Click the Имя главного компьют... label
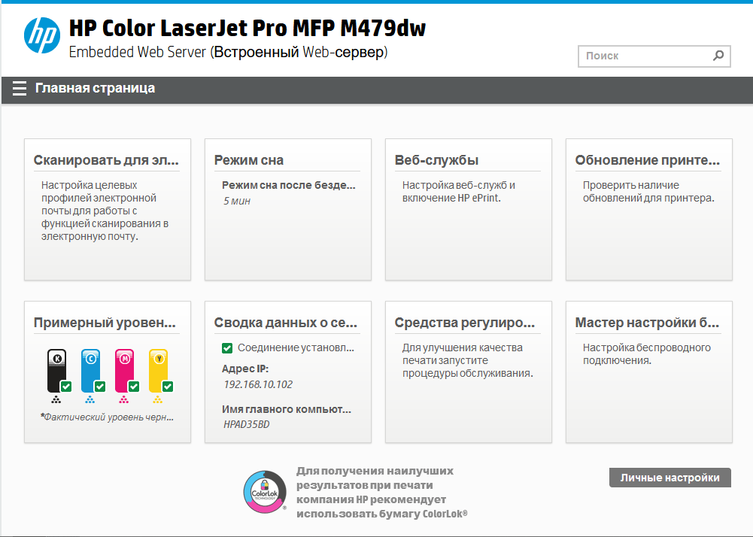This screenshot has width=753, height=537. tap(287, 409)
